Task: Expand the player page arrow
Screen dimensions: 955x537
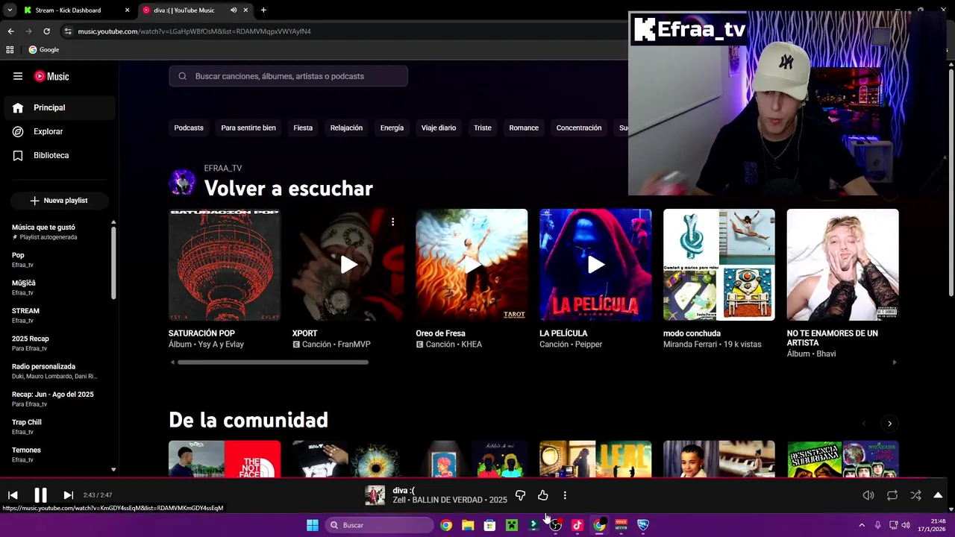Action: 938,495
